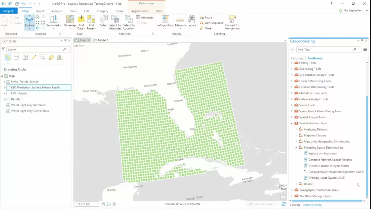Viewport: 371px width, 209px height.
Task: Switch to the Analysis ribbon tab
Action: point(57,11)
